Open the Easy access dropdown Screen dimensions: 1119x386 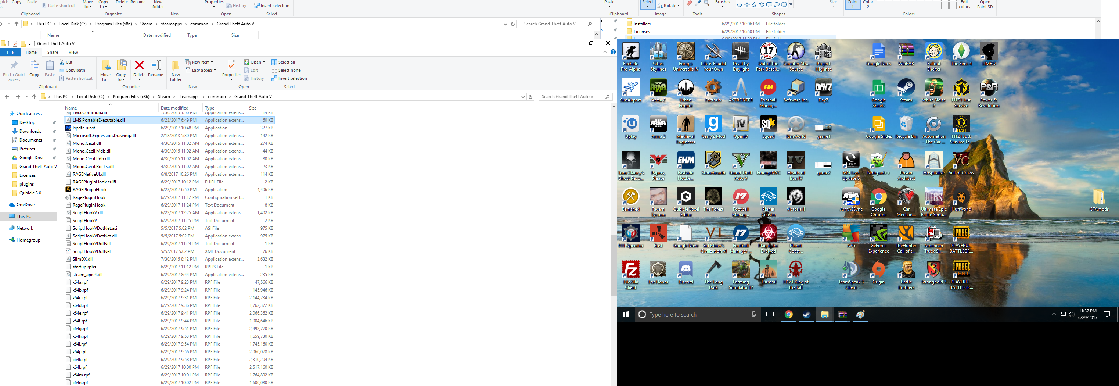200,71
